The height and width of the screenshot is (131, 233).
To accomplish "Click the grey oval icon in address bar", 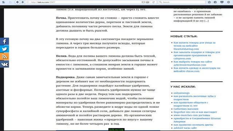I will 147,2.
